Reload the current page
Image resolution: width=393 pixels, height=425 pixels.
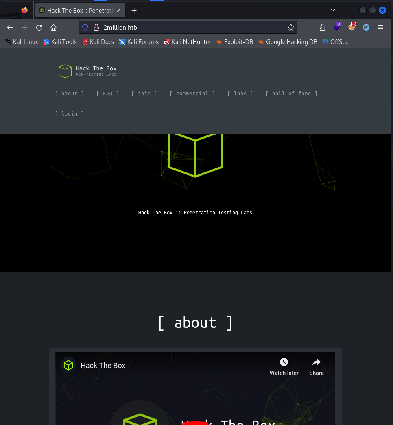click(39, 27)
